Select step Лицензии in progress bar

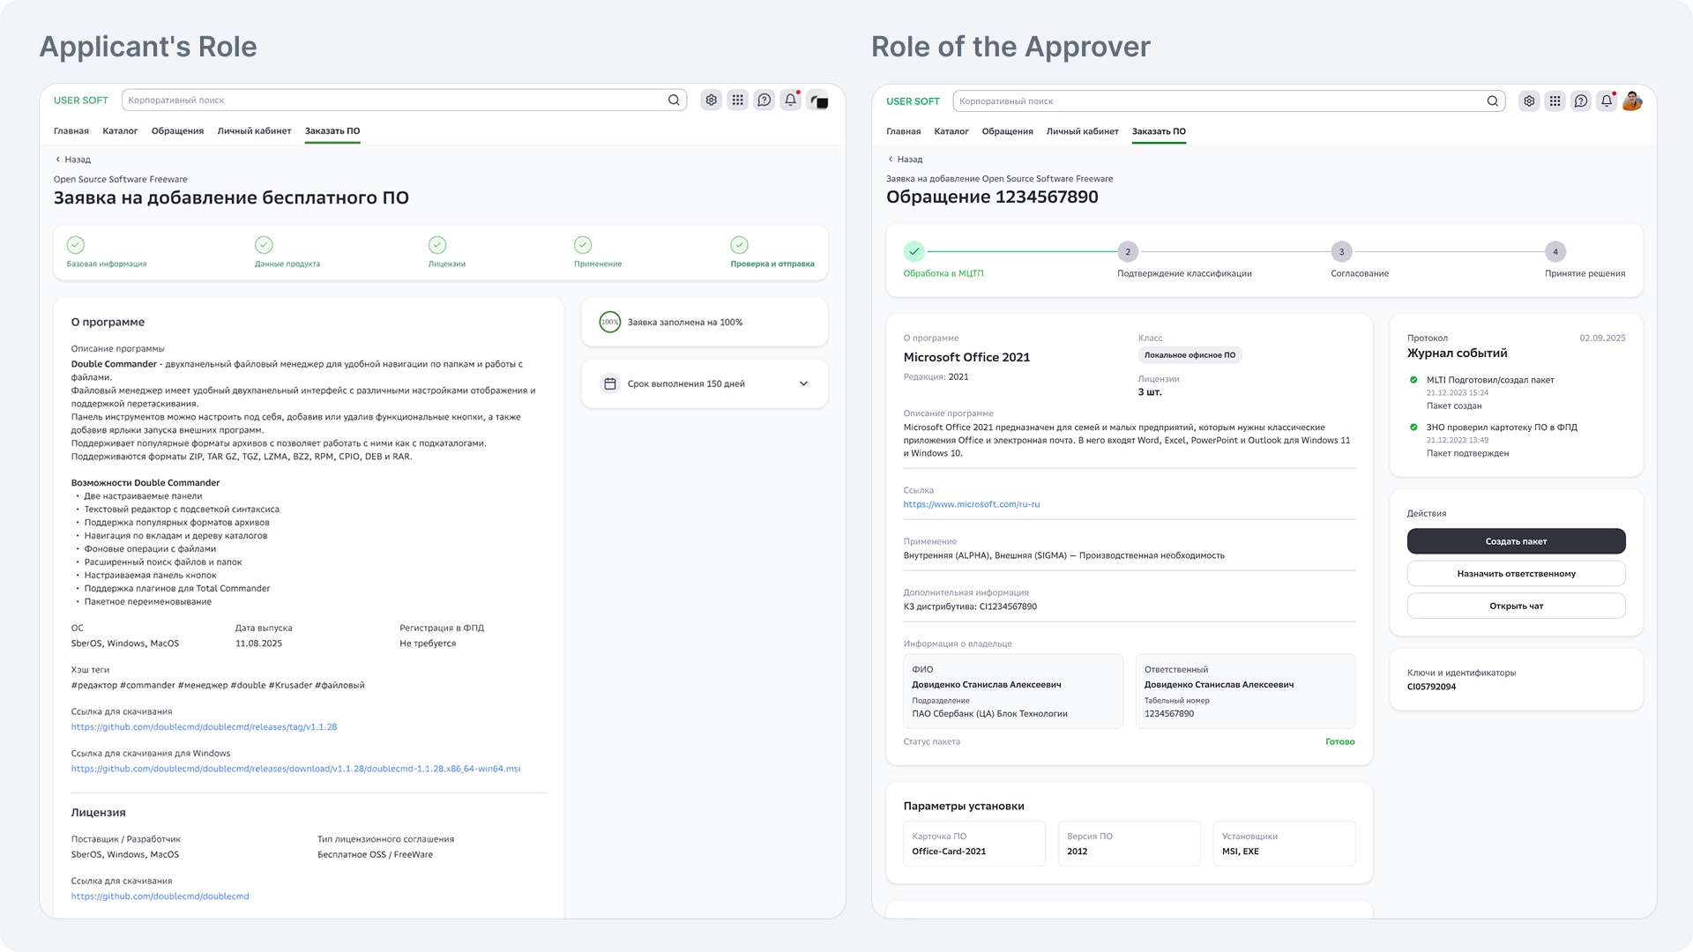click(437, 245)
